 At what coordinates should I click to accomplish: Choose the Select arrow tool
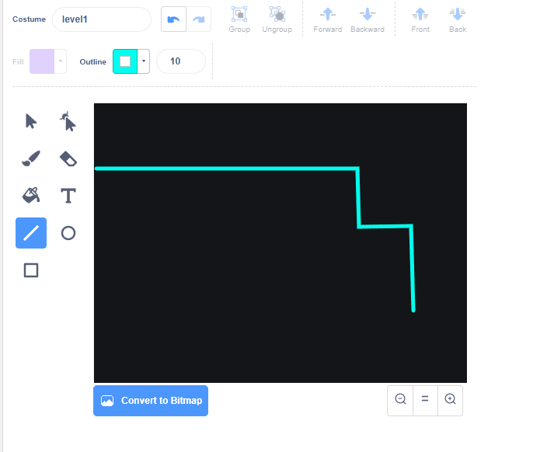pos(31,121)
